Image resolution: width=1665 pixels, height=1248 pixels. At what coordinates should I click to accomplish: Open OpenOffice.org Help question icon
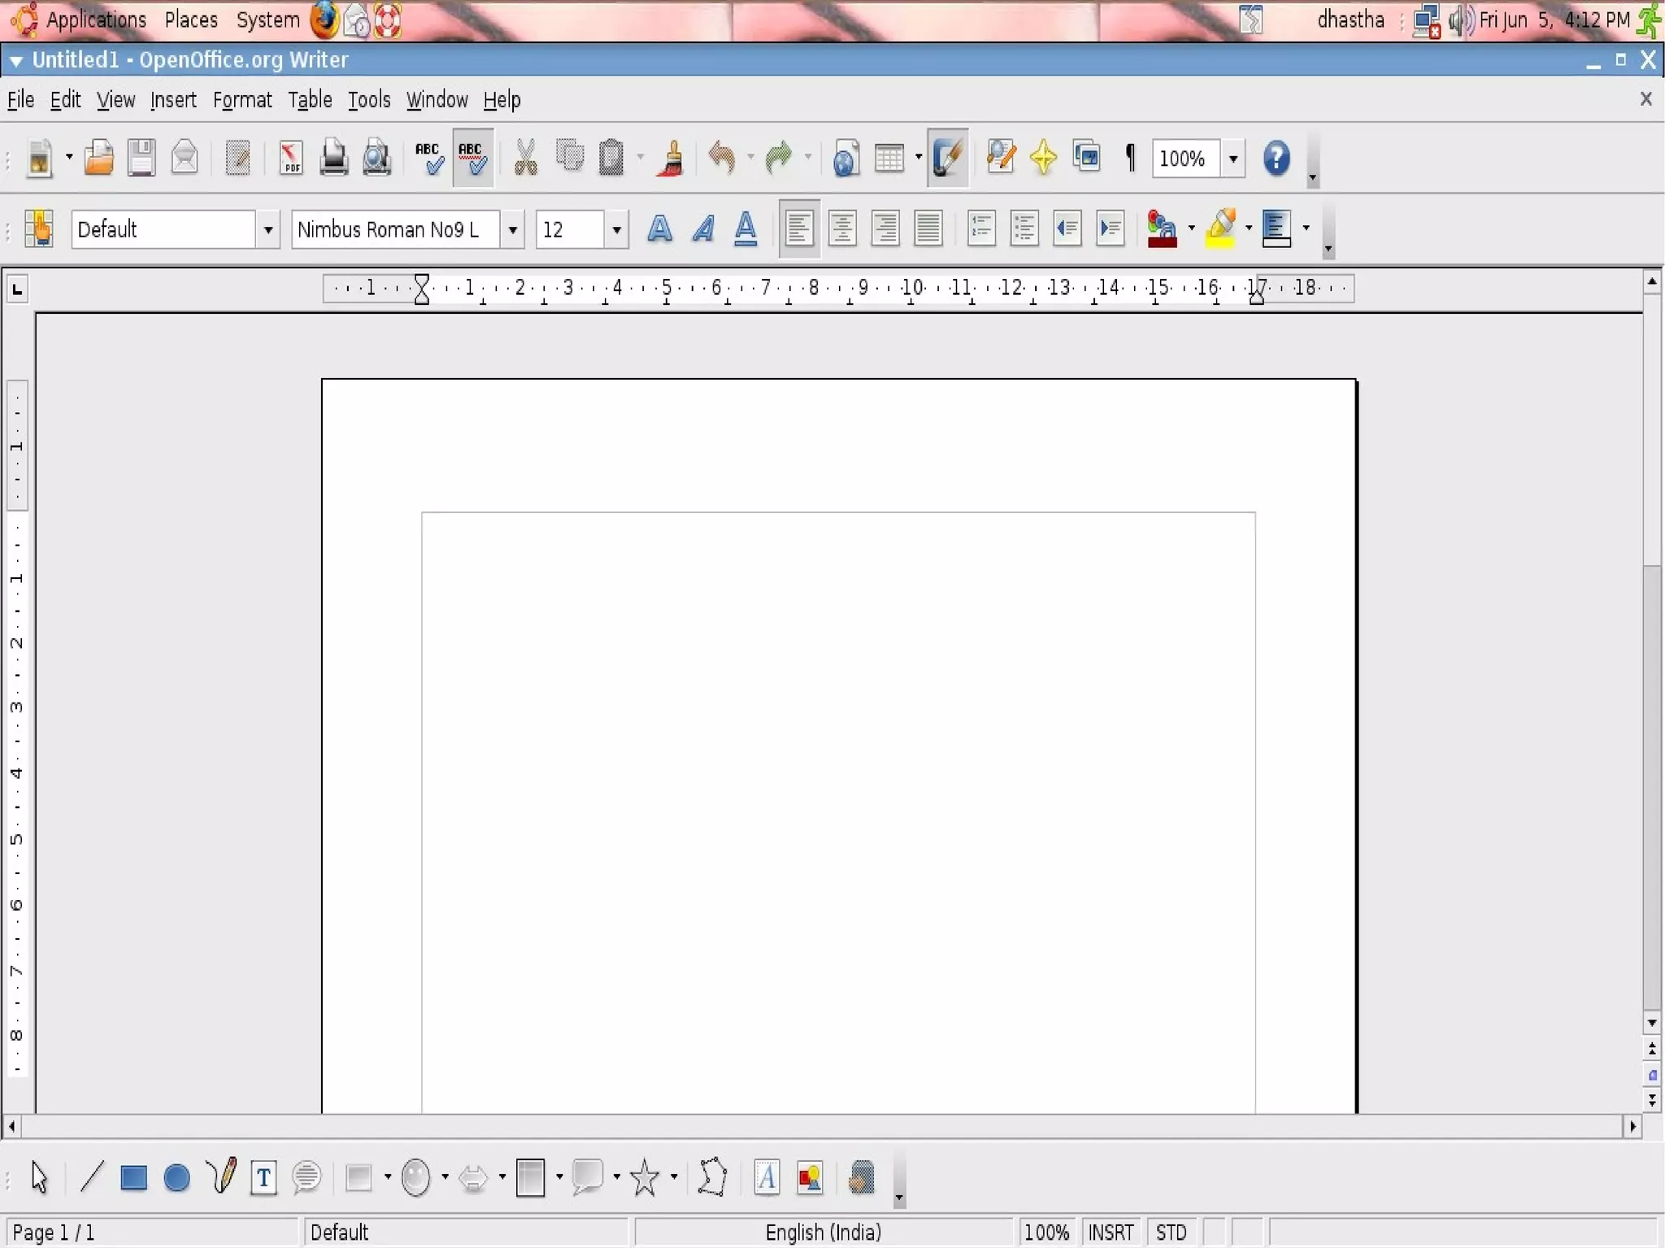coord(1276,158)
